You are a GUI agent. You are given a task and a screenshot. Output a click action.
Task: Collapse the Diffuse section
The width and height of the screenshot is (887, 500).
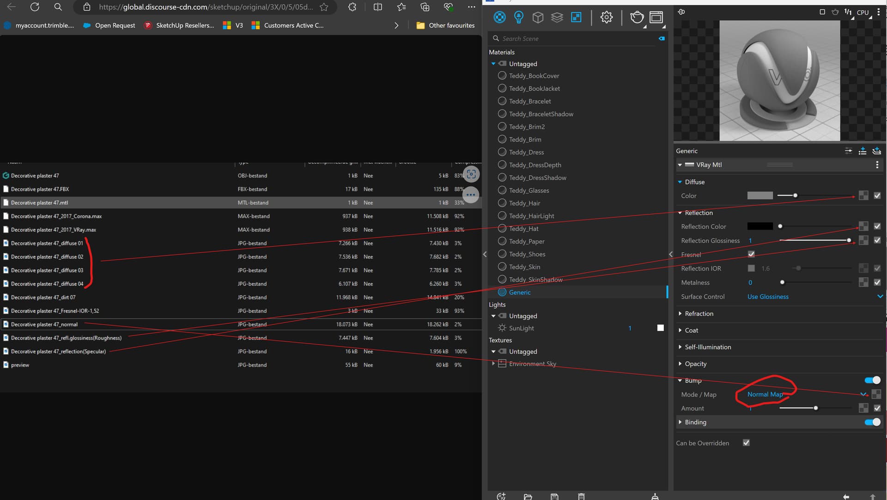click(x=680, y=182)
